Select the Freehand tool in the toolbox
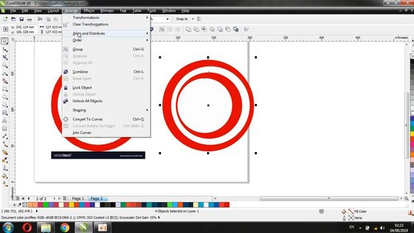 (5, 73)
